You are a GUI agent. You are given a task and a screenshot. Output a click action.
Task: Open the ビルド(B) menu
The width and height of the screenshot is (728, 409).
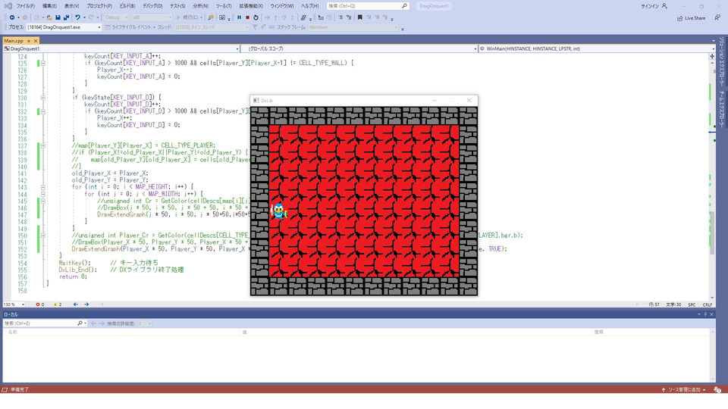point(127,6)
